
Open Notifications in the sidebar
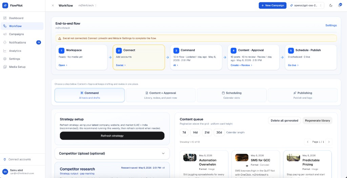click(x=22, y=42)
